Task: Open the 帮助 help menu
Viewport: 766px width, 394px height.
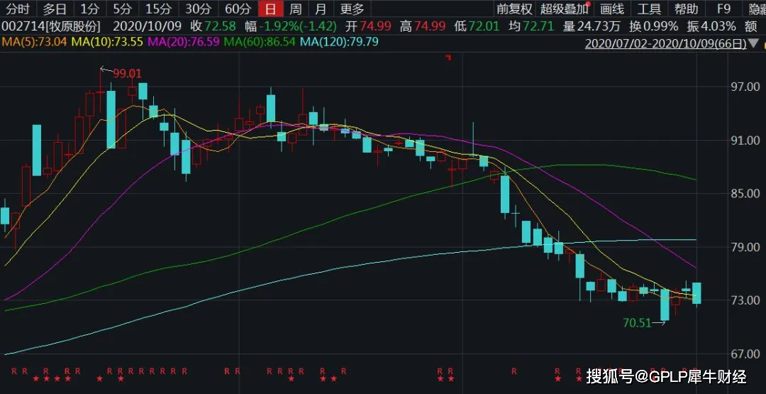Action: (x=686, y=9)
